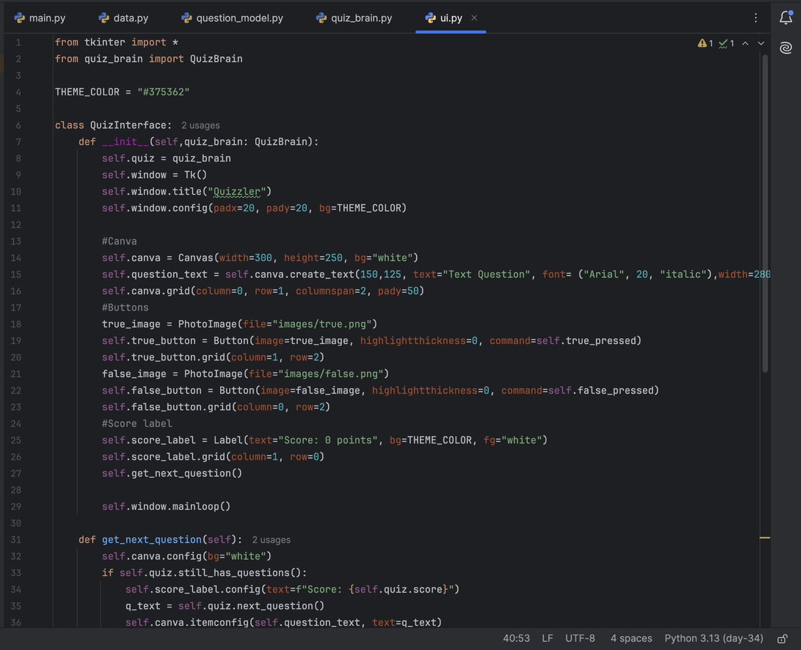Image resolution: width=801 pixels, height=650 pixels.
Task: Click the "Quizzler" title string
Action: 237,191
